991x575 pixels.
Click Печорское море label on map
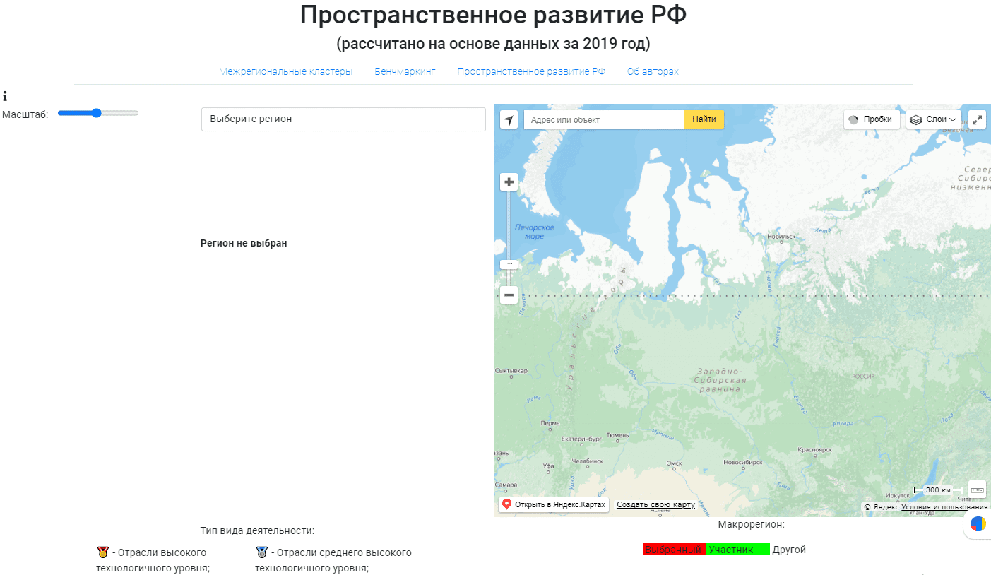pos(534,232)
